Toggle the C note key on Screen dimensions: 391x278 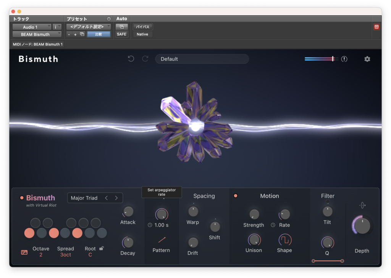(x=29, y=233)
